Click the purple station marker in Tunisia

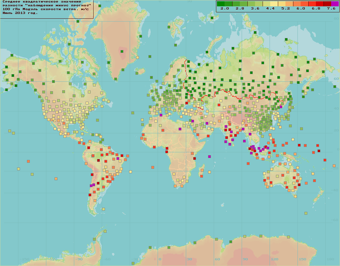[161, 115]
